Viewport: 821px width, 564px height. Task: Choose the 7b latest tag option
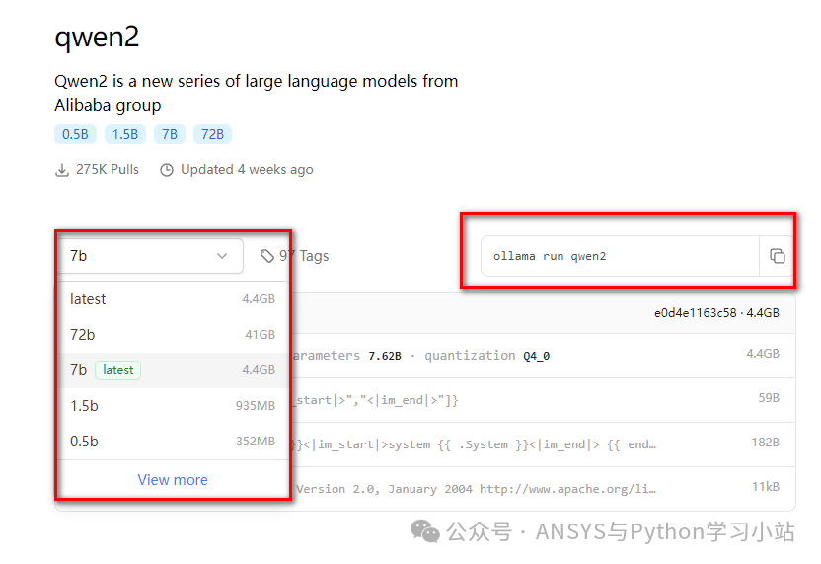coord(173,370)
